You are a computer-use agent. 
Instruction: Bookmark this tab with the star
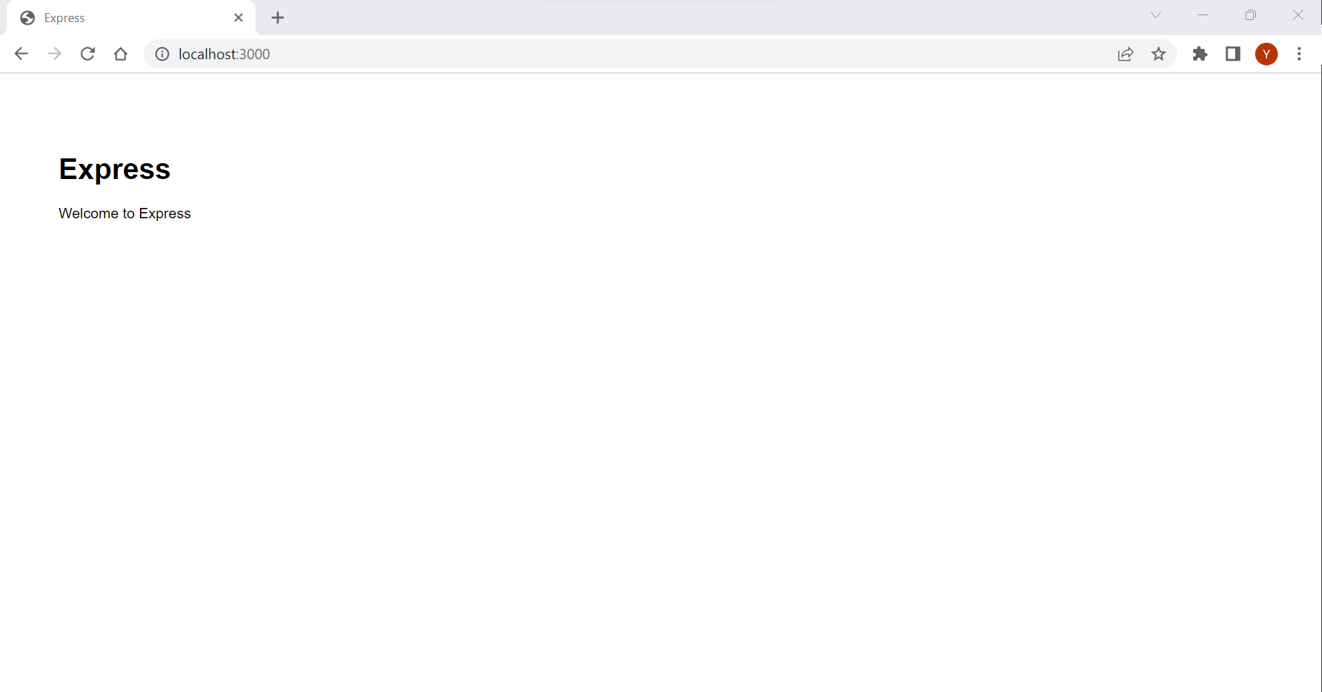coord(1159,54)
